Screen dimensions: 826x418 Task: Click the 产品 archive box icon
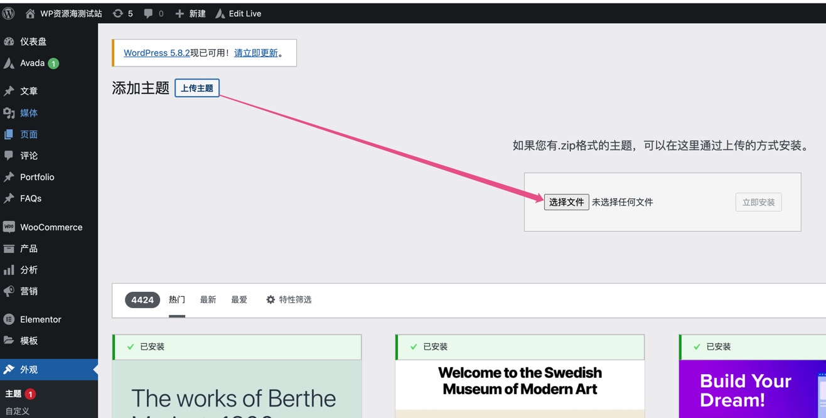coord(9,249)
